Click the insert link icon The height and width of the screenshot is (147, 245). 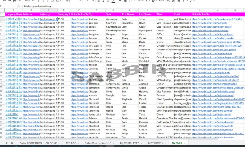(168, 1)
